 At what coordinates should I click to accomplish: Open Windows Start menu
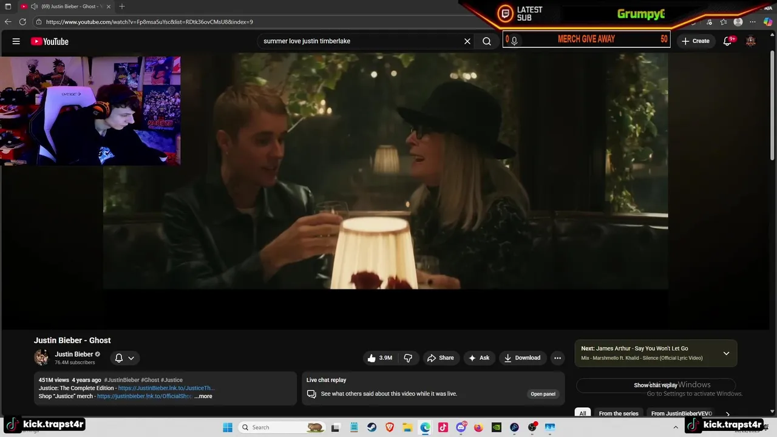click(228, 427)
